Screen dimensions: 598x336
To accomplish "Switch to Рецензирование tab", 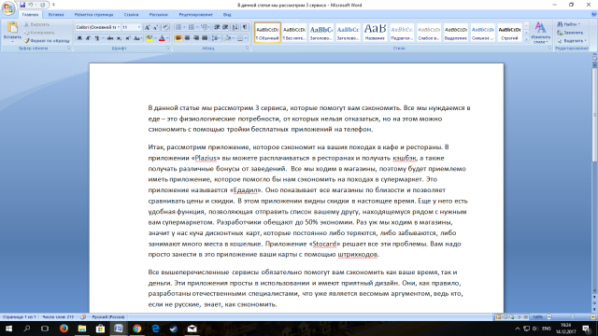I will (195, 15).
